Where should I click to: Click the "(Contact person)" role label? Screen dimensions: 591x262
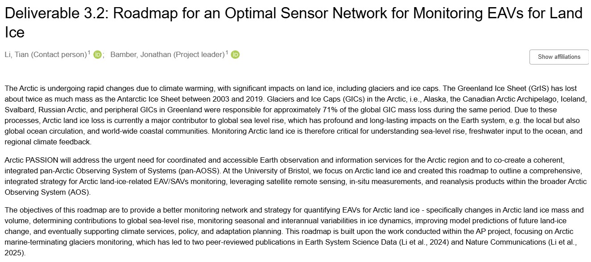click(x=59, y=55)
